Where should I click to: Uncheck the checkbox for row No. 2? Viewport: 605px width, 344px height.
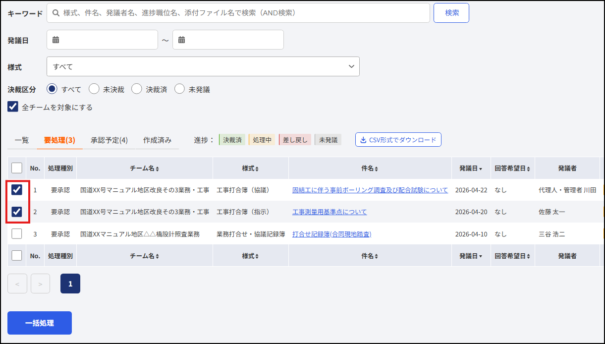(x=17, y=212)
